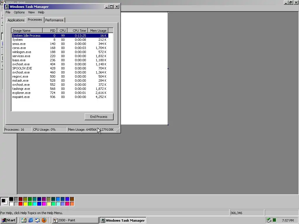Open Internet Explorer from Quick Launch

31,220
